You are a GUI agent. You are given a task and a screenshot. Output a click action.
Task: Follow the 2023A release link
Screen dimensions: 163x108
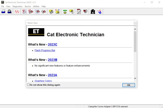tap(52, 75)
